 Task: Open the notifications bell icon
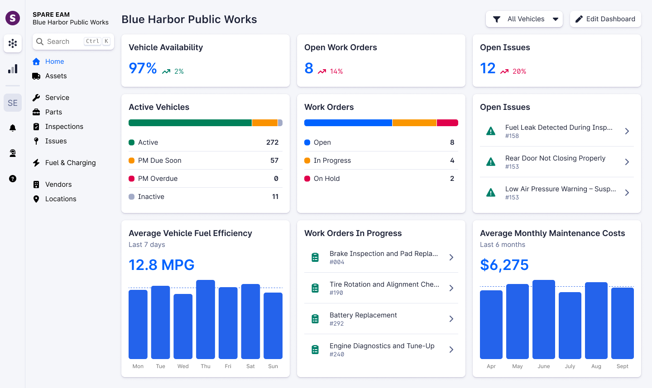(12, 128)
